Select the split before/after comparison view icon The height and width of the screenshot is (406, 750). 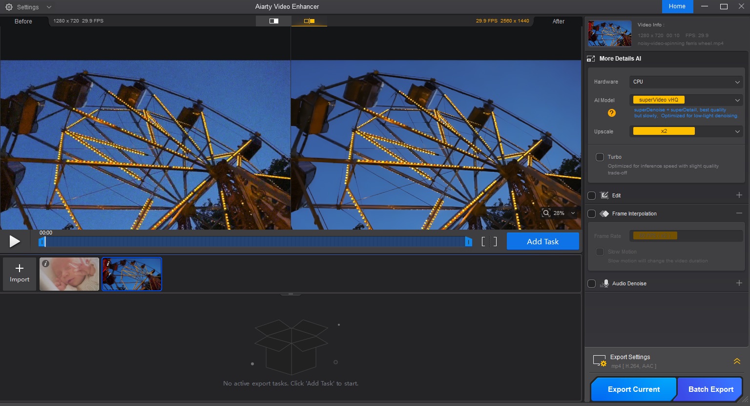pos(310,21)
